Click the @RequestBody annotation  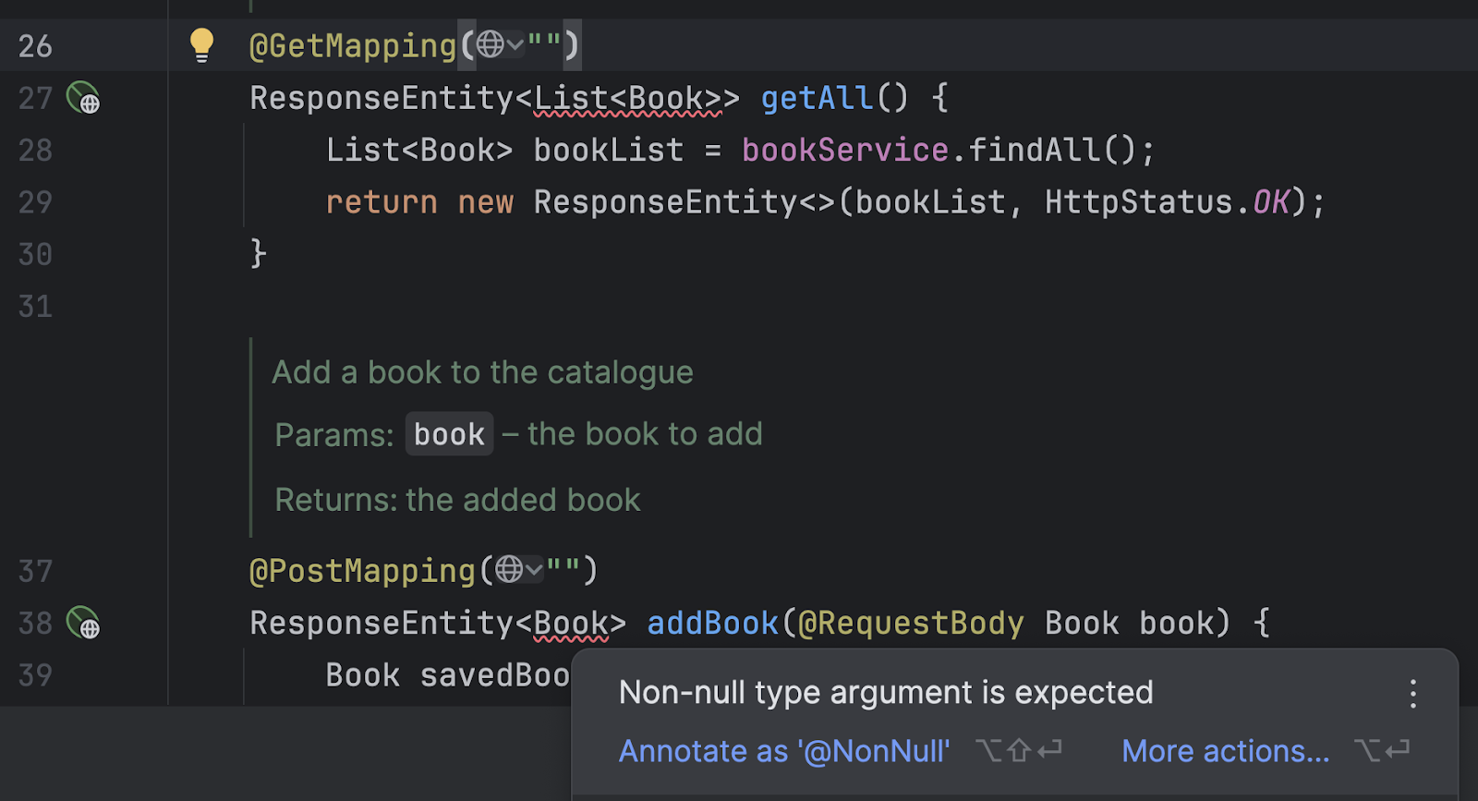click(x=911, y=624)
